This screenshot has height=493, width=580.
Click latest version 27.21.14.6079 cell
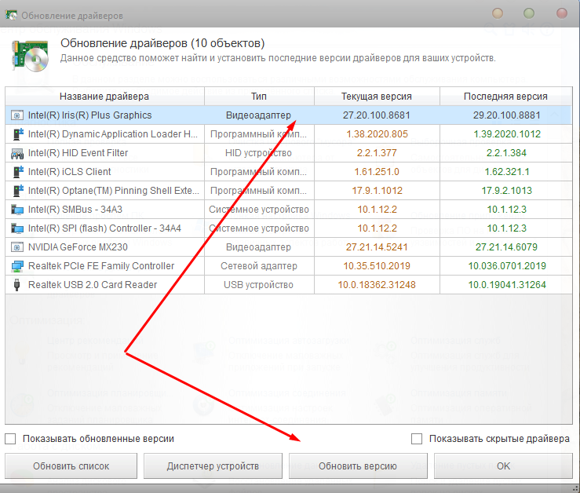coord(506,247)
